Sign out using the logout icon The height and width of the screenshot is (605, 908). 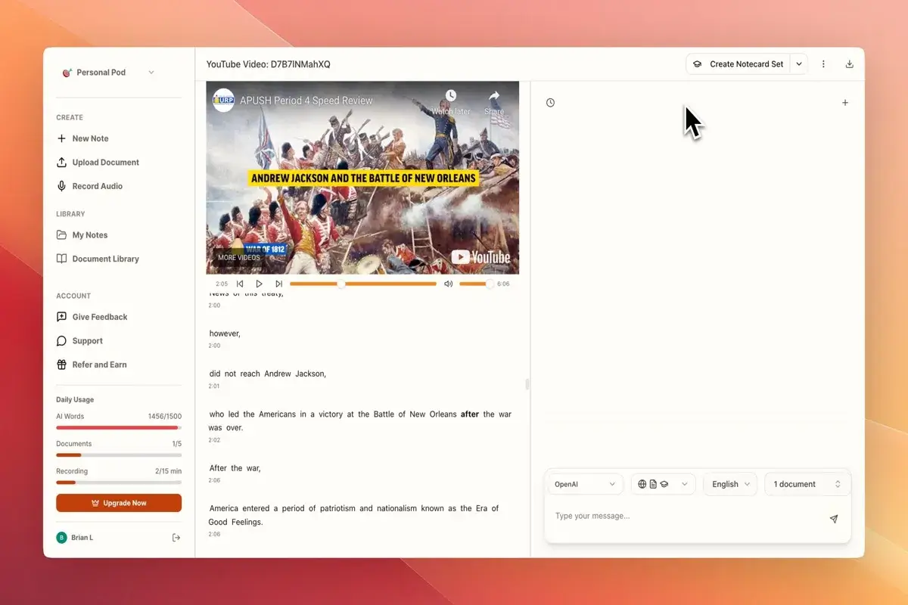pos(176,537)
